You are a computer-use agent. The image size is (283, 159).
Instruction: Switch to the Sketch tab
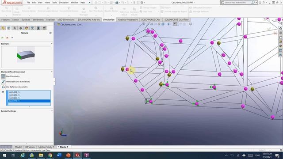point(15,19)
